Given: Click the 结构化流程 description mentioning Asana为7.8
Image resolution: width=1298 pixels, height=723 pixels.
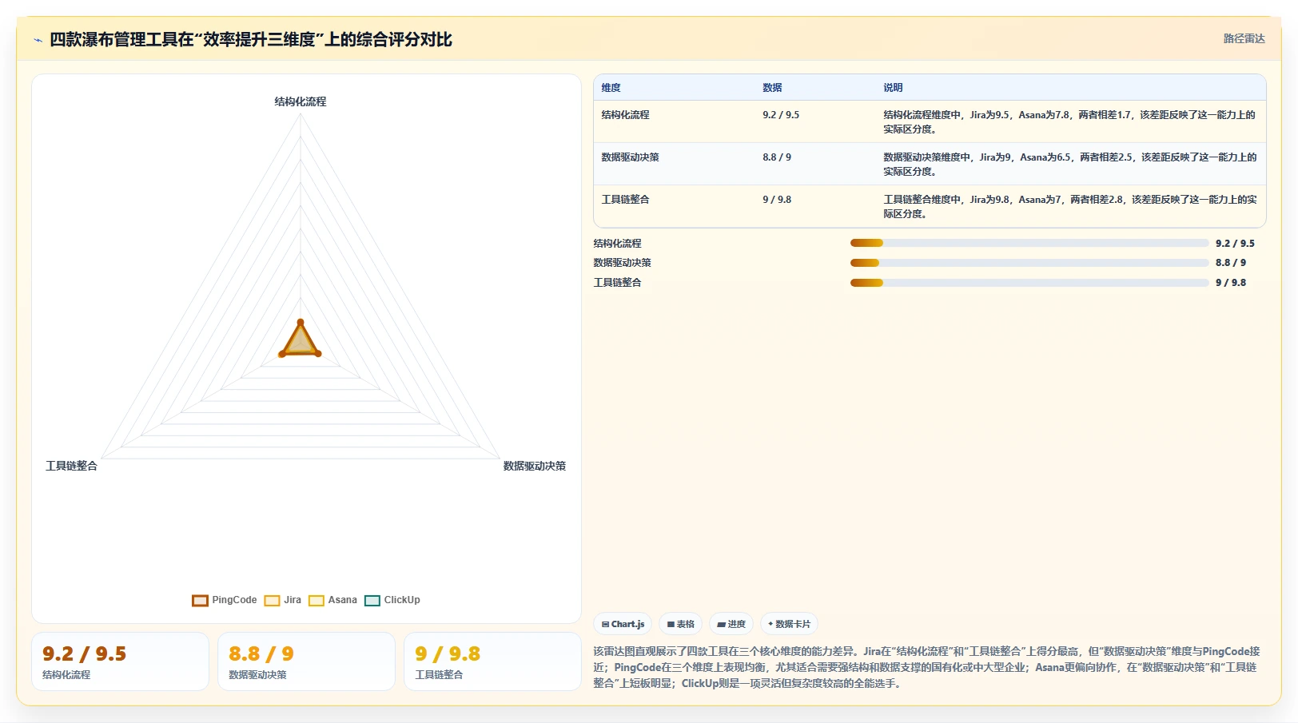Looking at the screenshot, I should (x=1069, y=122).
